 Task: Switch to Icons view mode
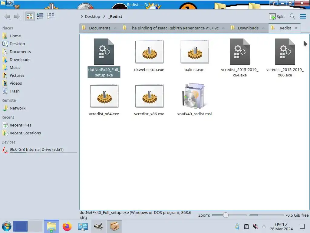[x=30, y=16]
